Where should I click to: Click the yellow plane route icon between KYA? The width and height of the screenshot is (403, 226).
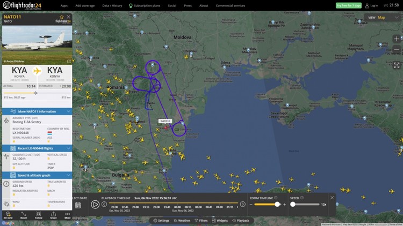[37, 71]
